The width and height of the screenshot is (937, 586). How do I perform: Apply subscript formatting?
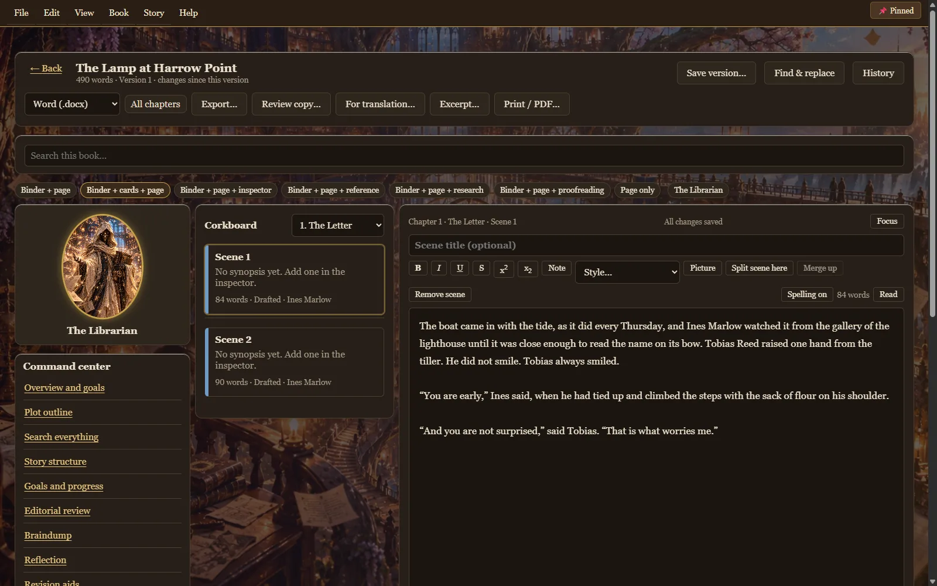[x=528, y=269]
